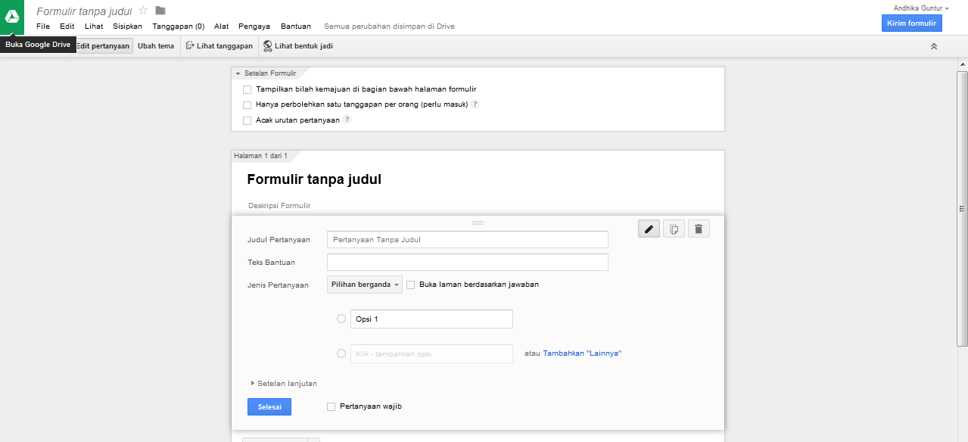Toggle the Pertanyaan wajib checkbox
968x442 pixels.
[331, 406]
